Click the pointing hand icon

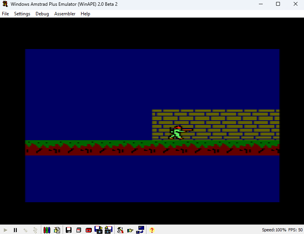click(130, 230)
